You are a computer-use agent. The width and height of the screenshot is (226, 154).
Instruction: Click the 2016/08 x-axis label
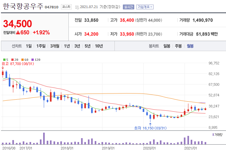coord(9,148)
